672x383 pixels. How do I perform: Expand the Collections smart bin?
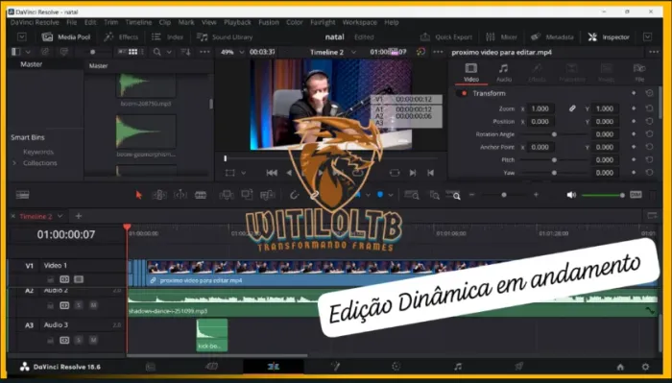coord(14,163)
